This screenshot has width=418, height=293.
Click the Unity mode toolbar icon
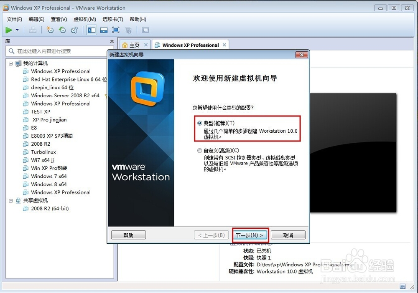128,30
